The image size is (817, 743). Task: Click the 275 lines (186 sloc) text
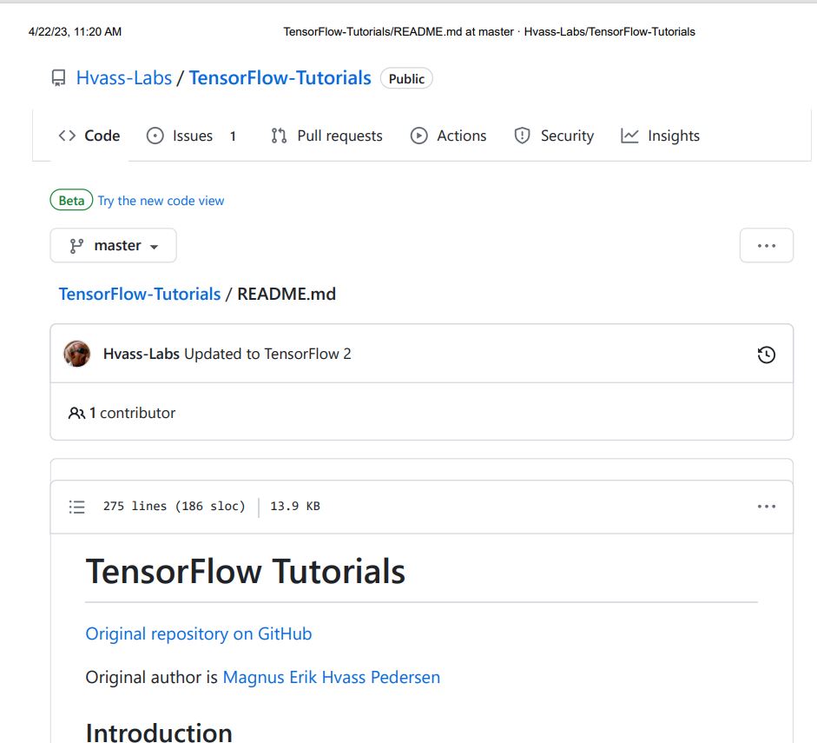[174, 507]
